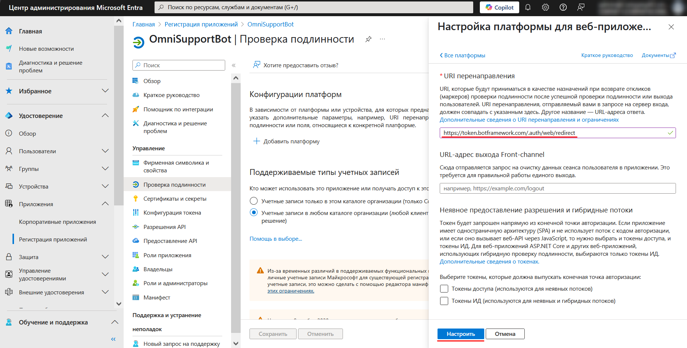Open sidebar Диагностика и решение проблем
Viewport: 687px width, 348px height.
pyautogui.click(x=51, y=67)
